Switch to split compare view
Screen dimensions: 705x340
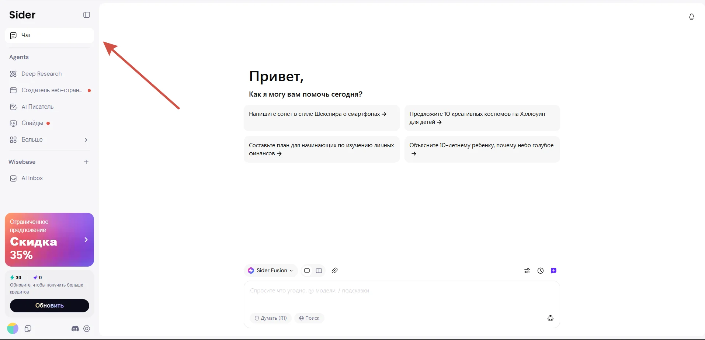pyautogui.click(x=319, y=271)
